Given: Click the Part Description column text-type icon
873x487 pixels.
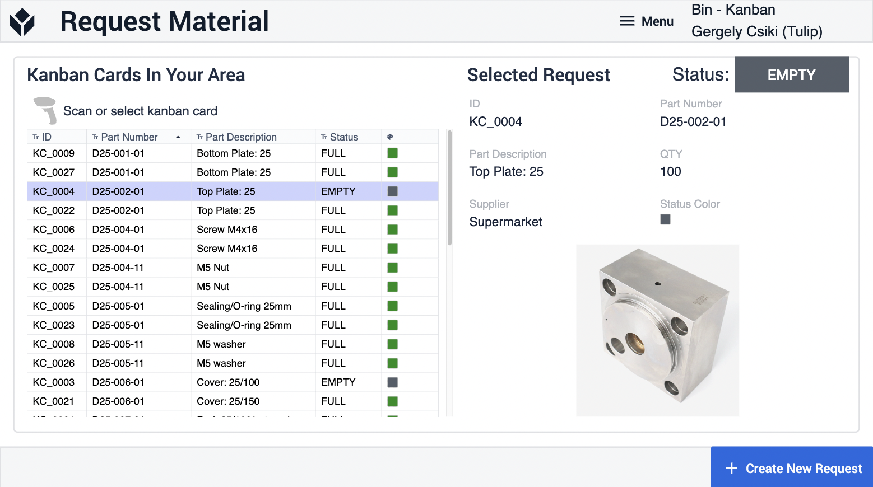Looking at the screenshot, I should [199, 137].
